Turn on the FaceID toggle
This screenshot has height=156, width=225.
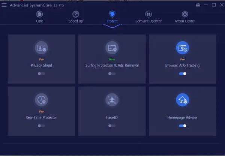click(112, 126)
